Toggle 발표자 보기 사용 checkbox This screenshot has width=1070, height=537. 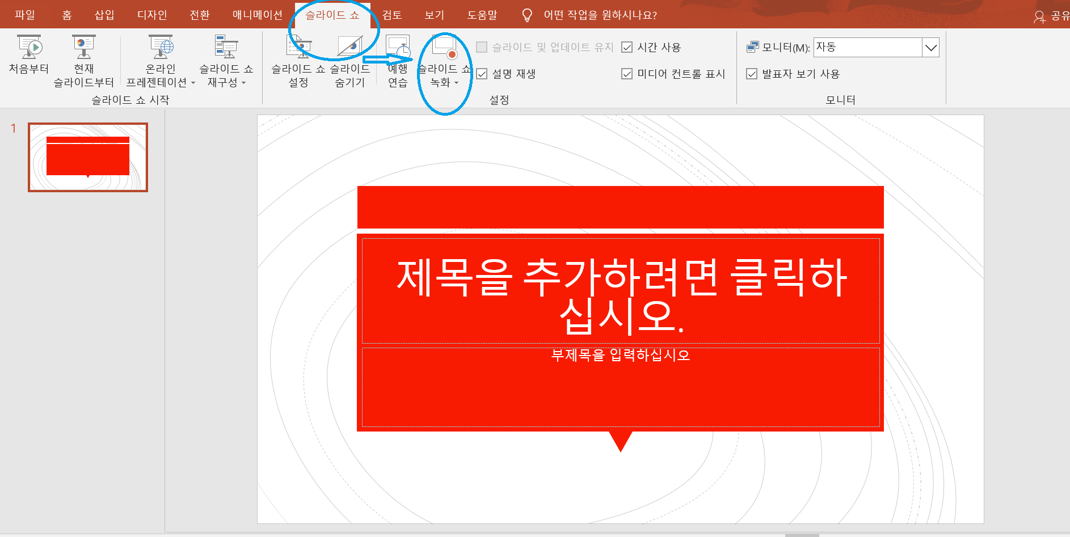[x=752, y=74]
